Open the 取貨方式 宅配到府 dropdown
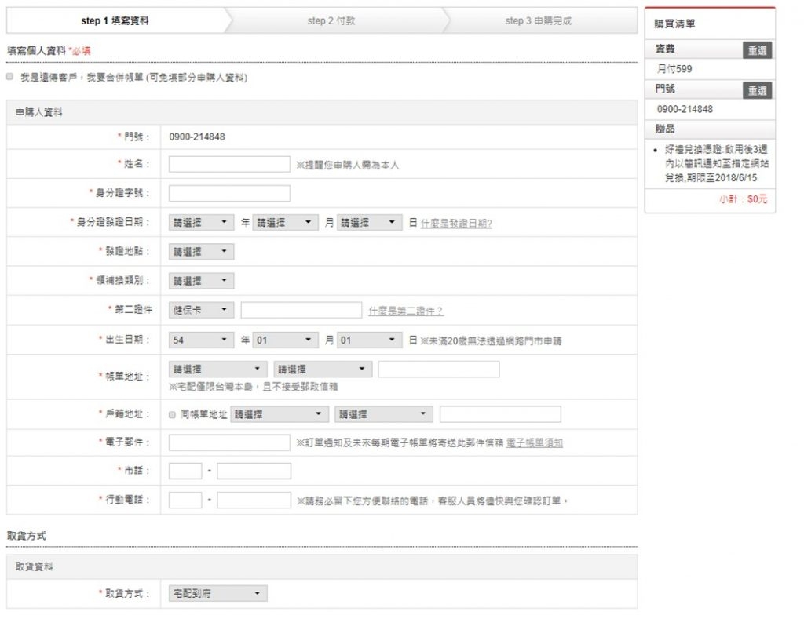804x619 pixels. click(x=218, y=594)
